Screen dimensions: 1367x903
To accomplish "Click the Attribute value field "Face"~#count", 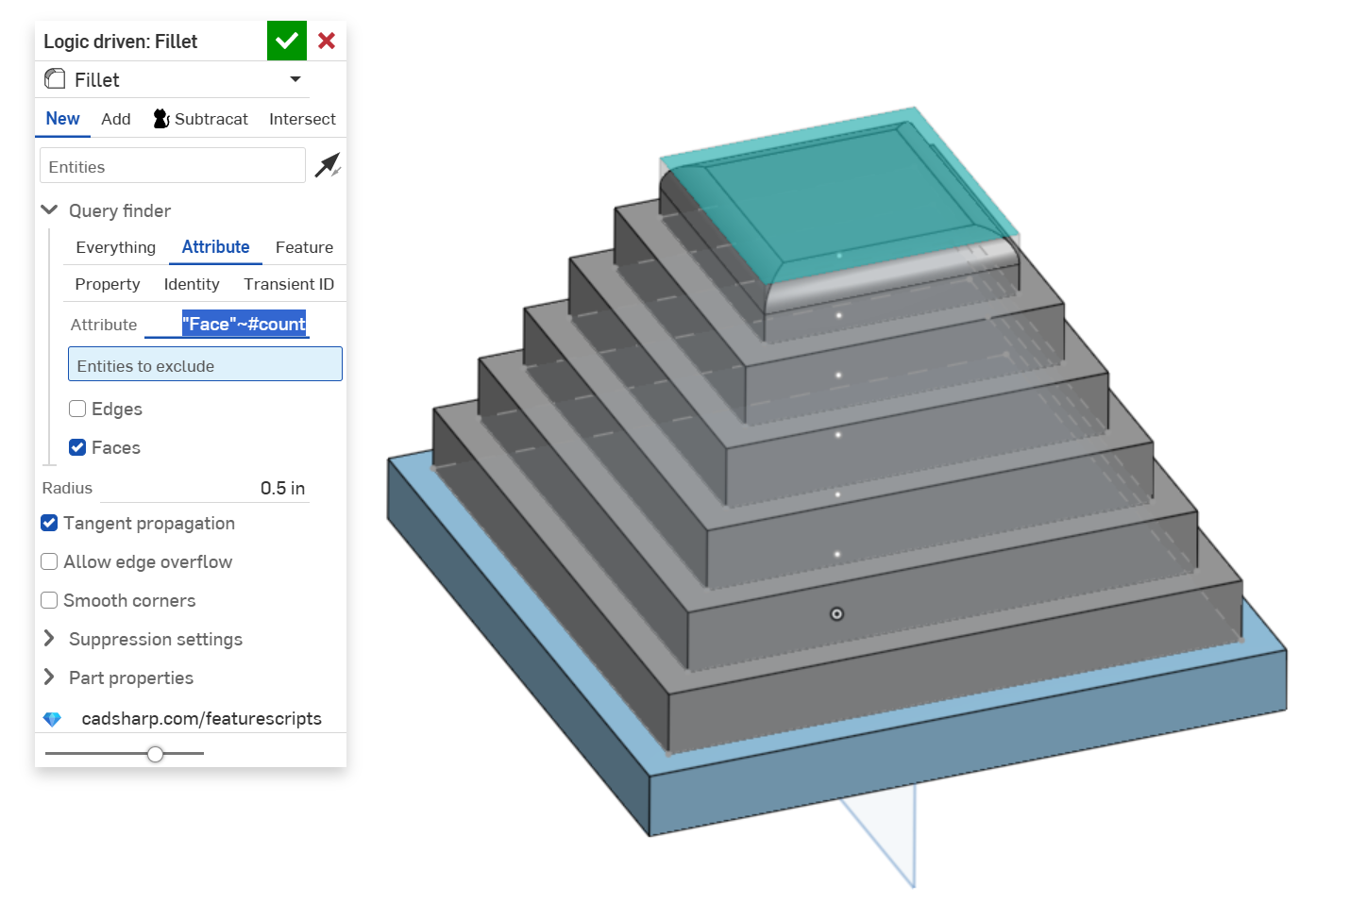I will pyautogui.click(x=227, y=324).
